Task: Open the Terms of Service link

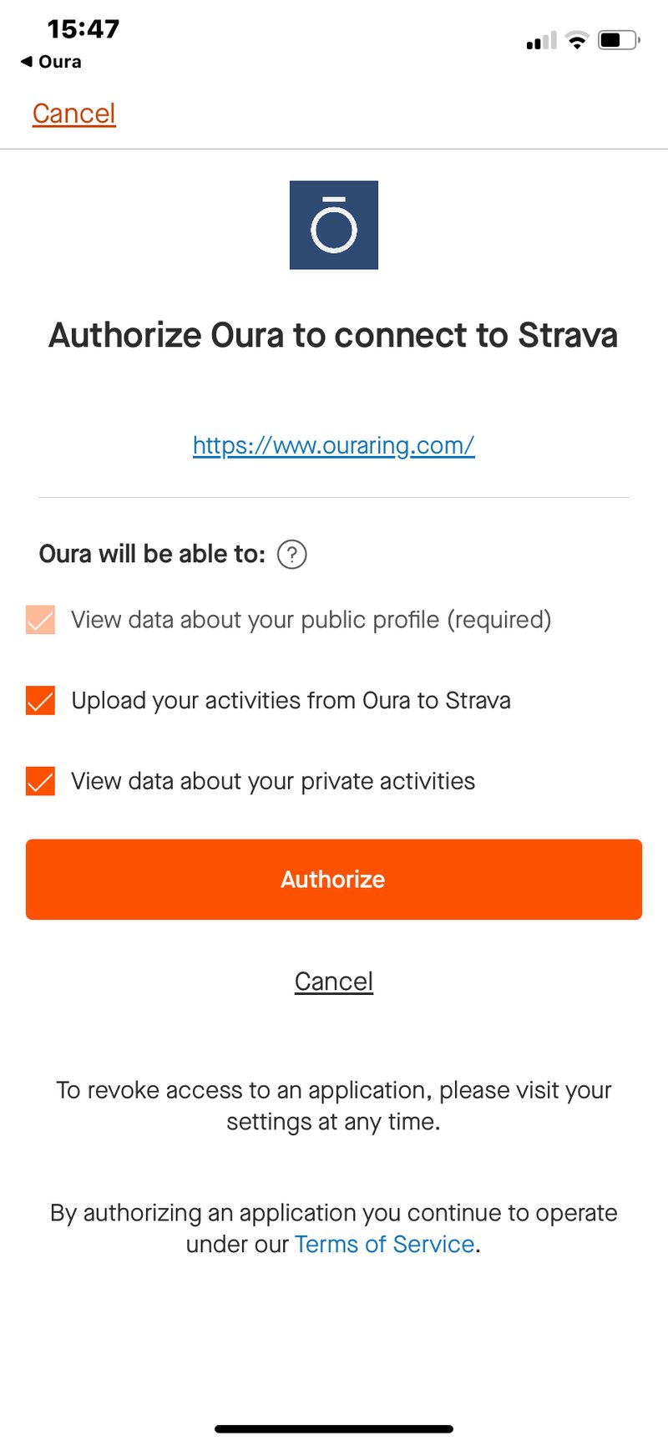Action: pyautogui.click(x=384, y=1244)
